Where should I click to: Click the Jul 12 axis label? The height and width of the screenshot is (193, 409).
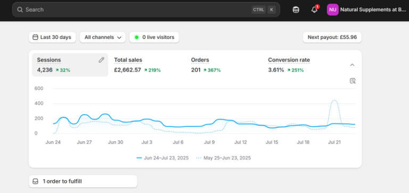point(241,142)
